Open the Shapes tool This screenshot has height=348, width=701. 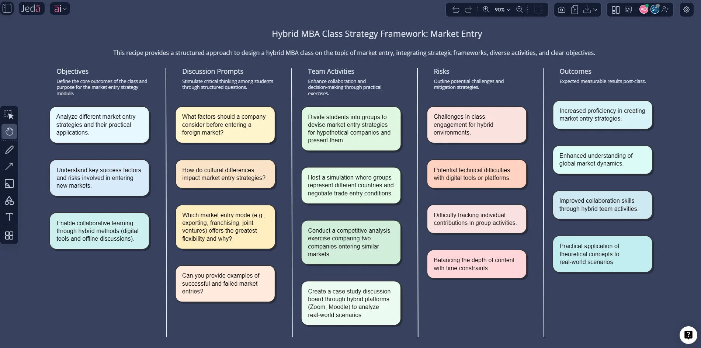[x=9, y=200]
